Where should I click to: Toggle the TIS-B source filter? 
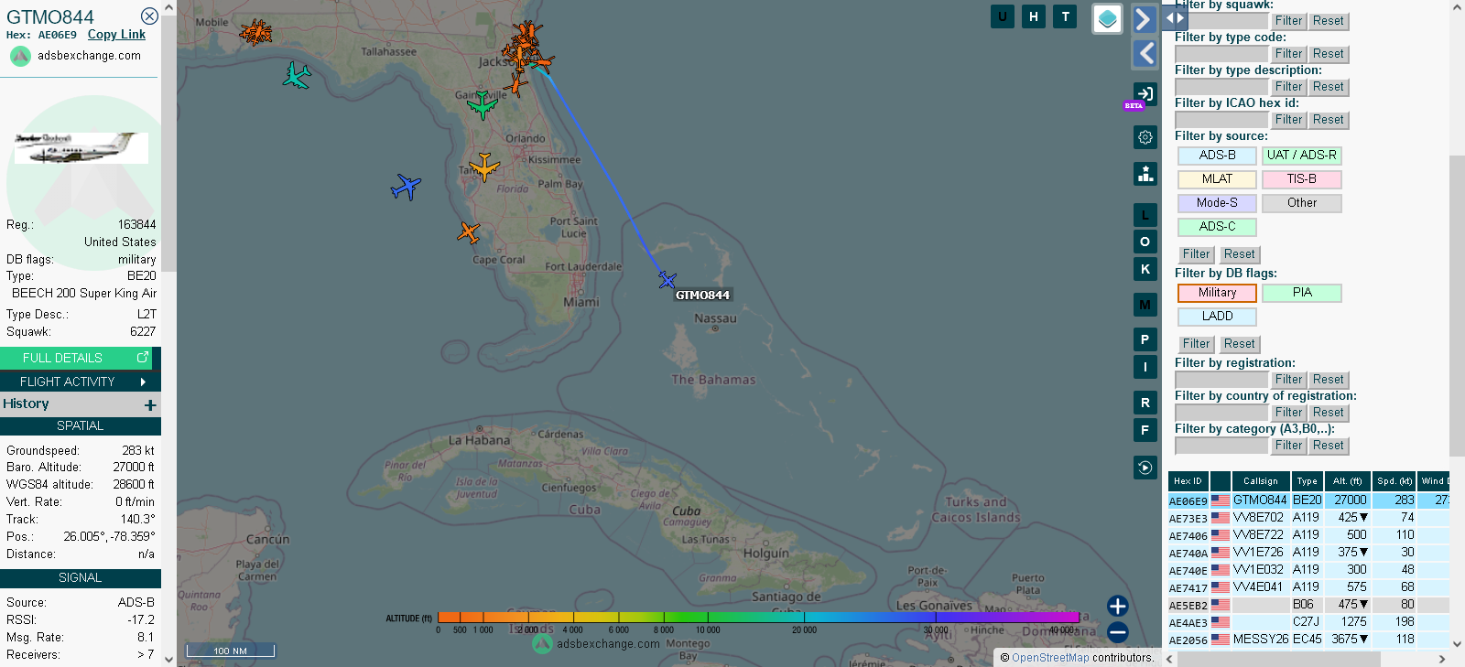click(x=1301, y=179)
